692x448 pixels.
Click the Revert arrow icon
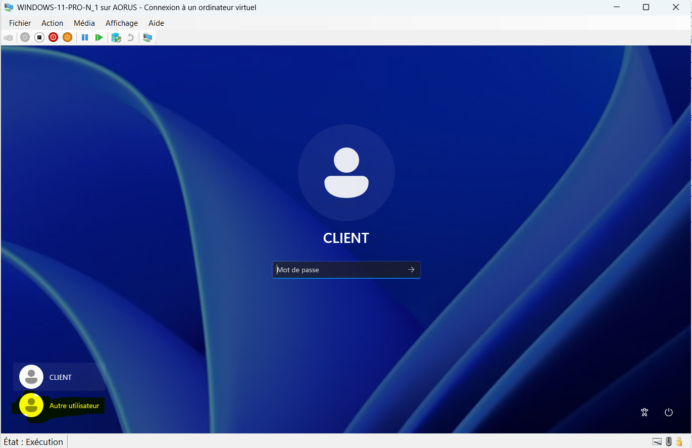[130, 37]
